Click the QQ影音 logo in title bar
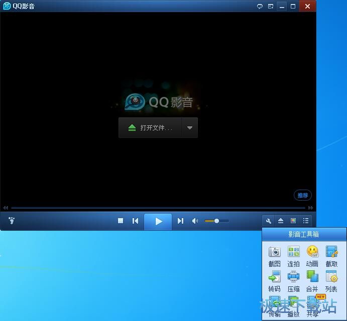This screenshot has width=347, height=321. pos(7,6)
